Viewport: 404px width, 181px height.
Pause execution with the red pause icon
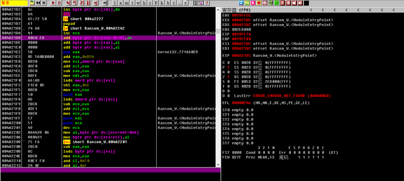click(x=59, y=3)
